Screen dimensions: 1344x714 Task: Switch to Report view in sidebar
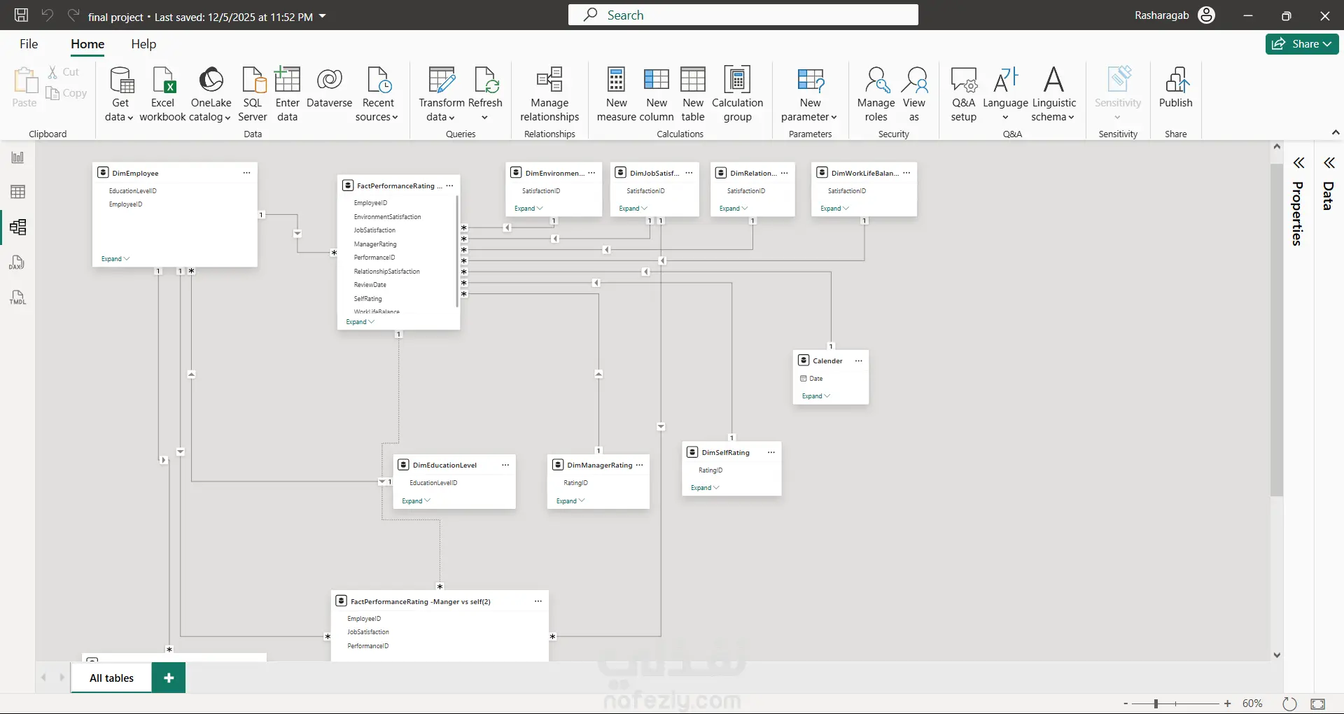17,157
